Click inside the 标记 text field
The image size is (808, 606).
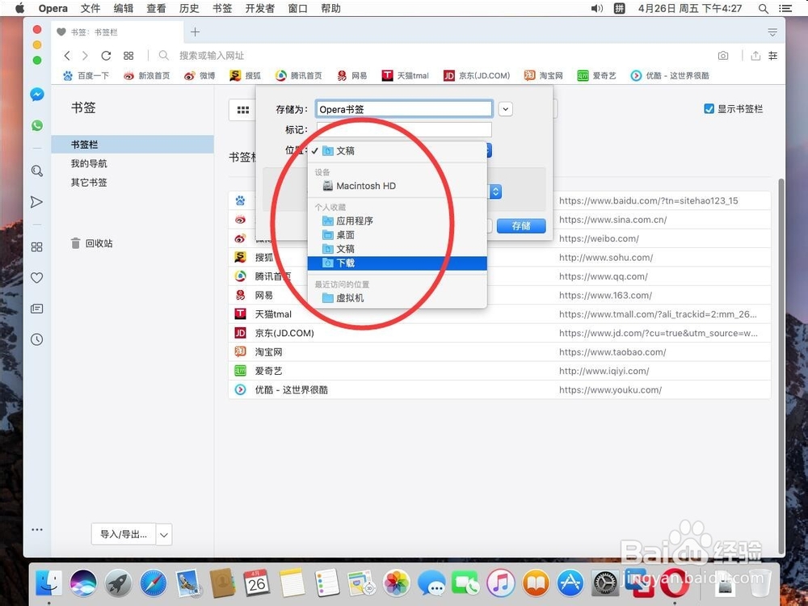point(404,129)
